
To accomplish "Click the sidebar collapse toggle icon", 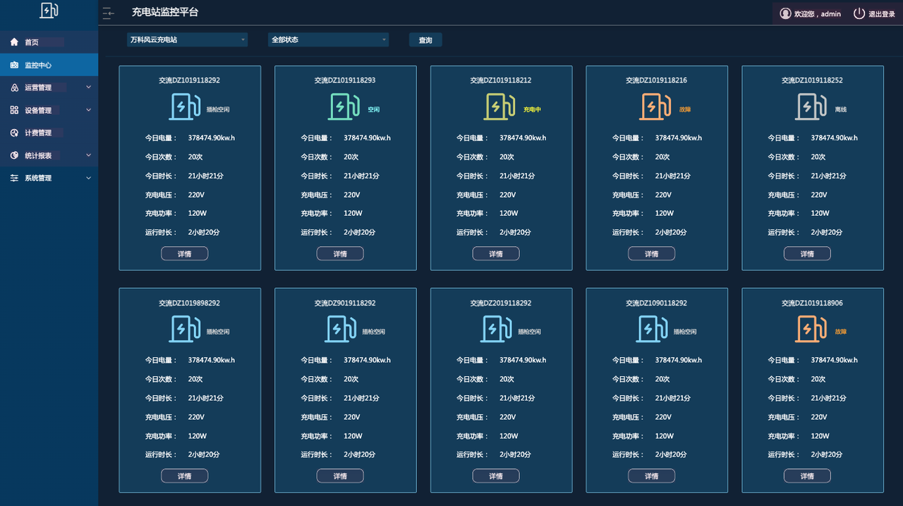I will (108, 13).
